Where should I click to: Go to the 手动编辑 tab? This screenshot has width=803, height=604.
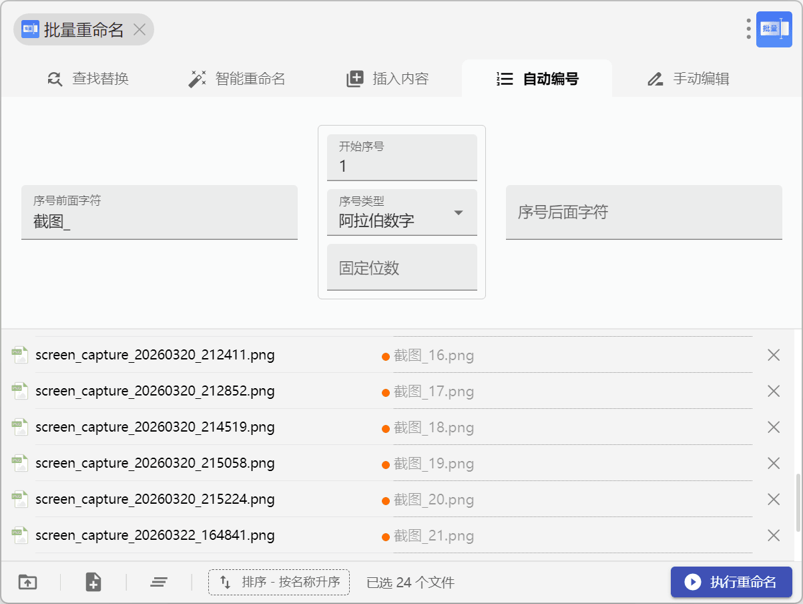coord(688,79)
